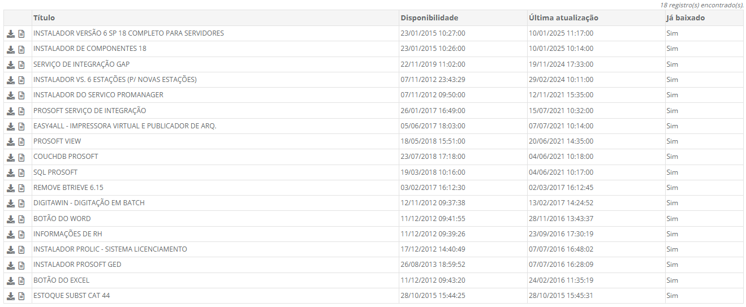Download the SERVIÇO DE INTEGRAÇÃO GAP file
The image size is (746, 307).
tap(11, 64)
